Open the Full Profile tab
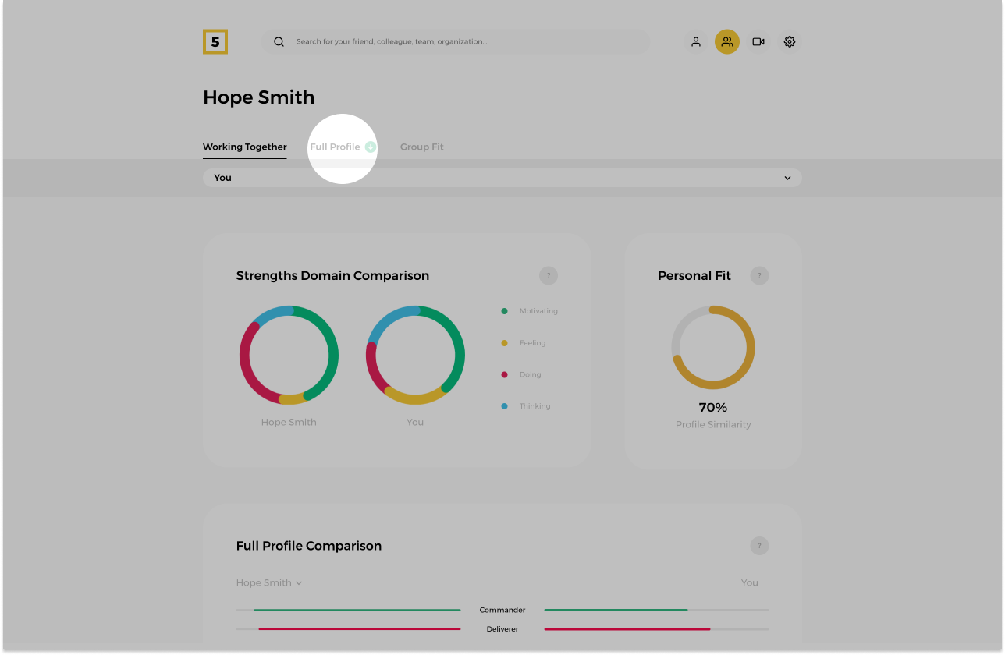 (x=335, y=147)
